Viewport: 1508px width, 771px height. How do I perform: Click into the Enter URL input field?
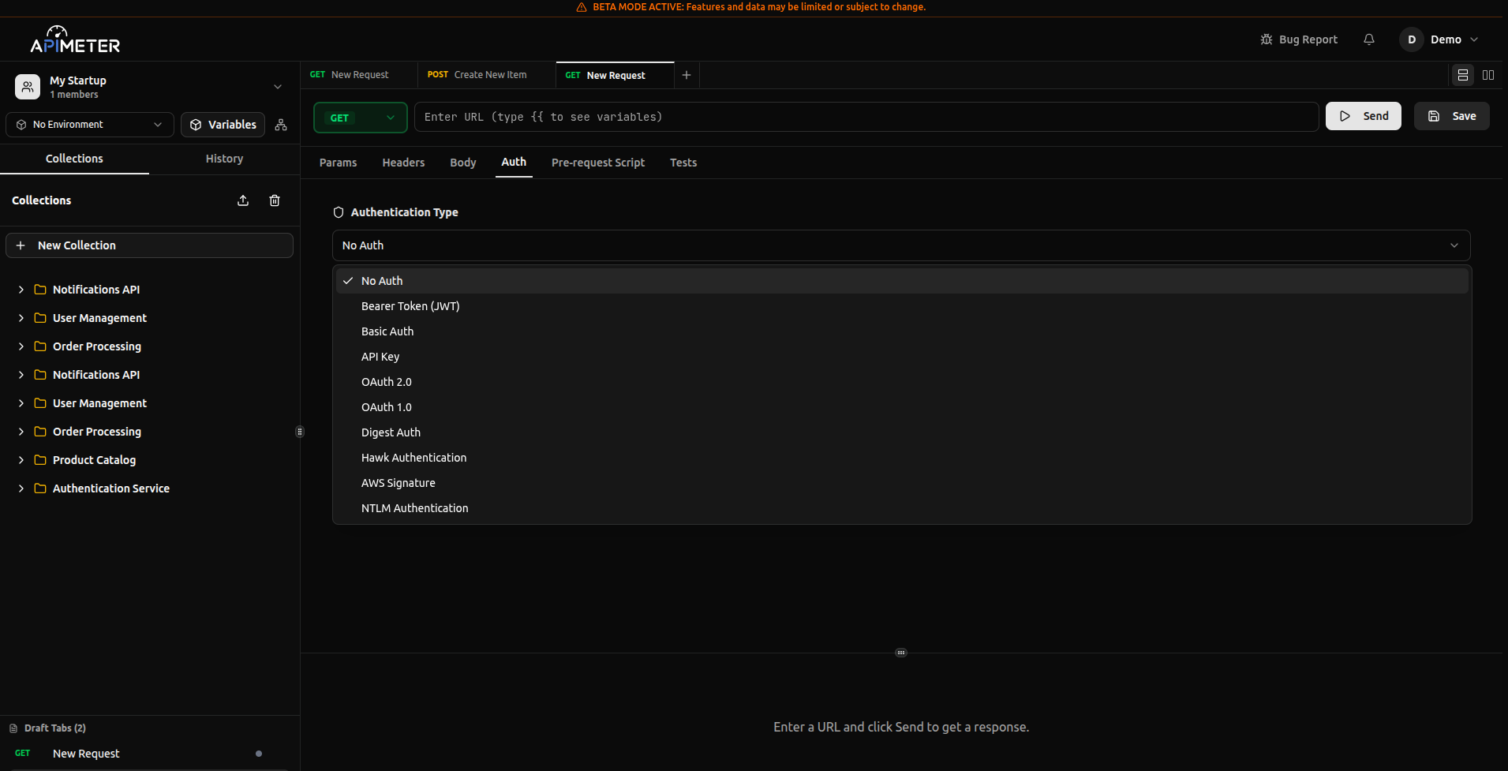866,117
